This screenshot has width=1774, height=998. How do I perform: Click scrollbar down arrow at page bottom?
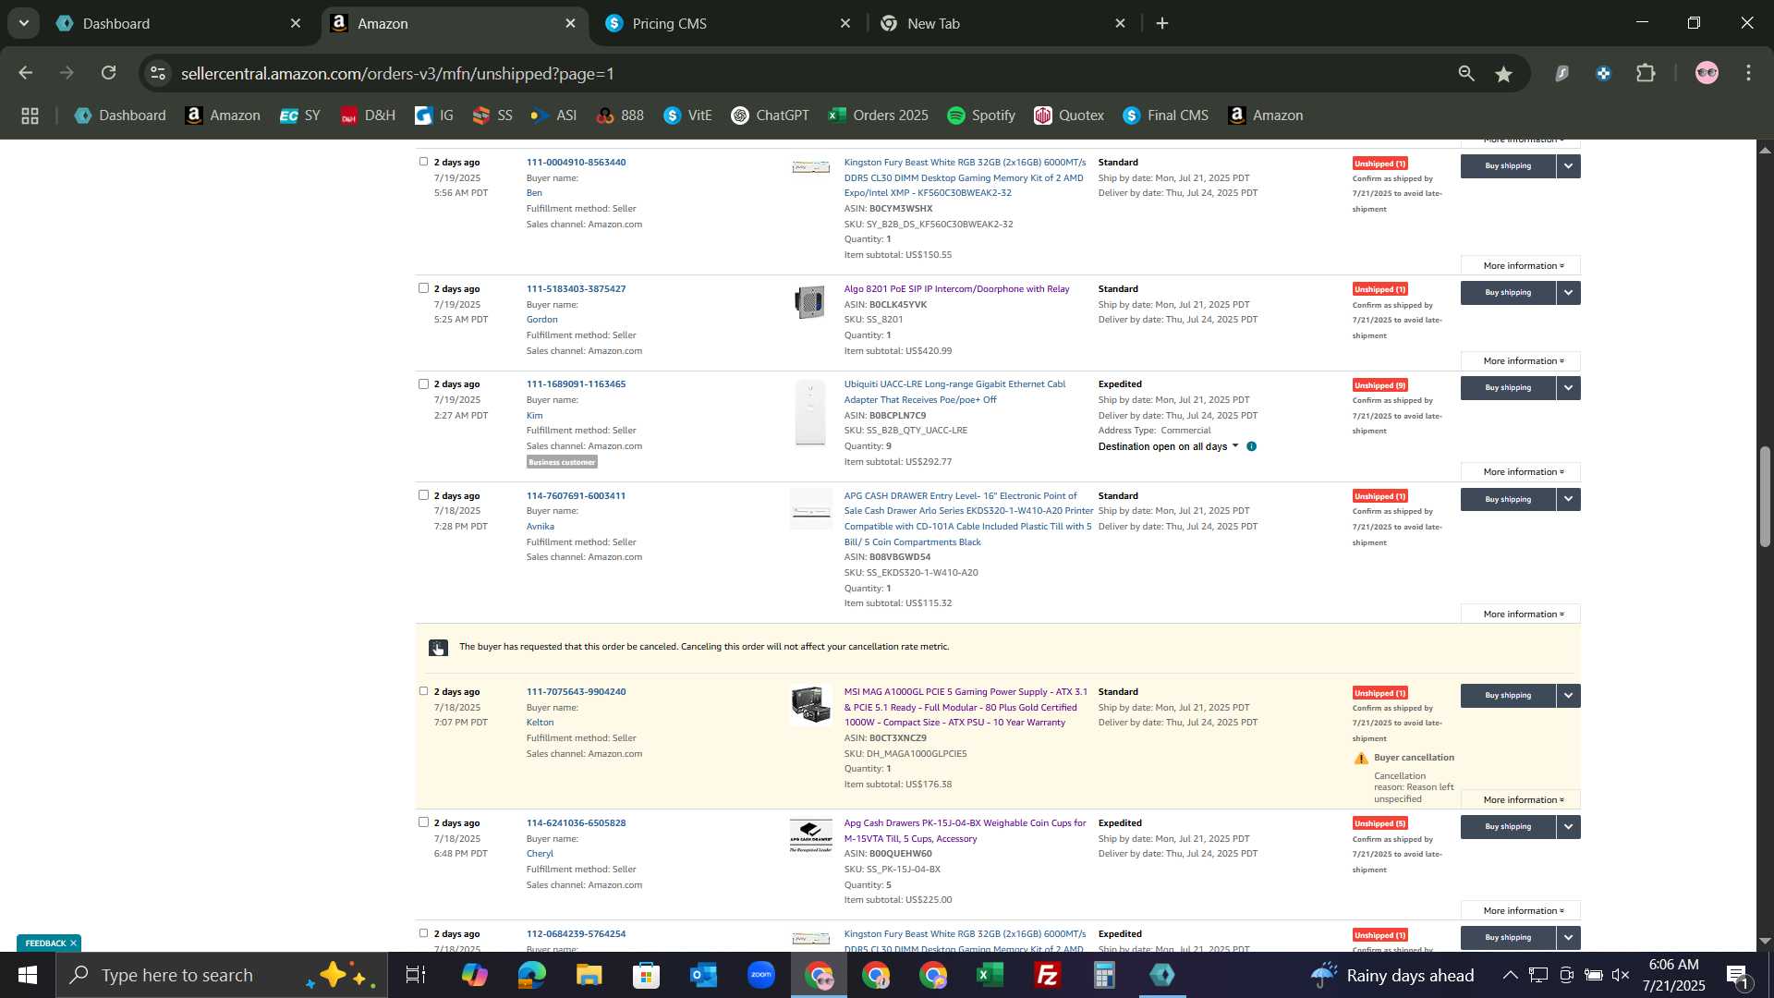(1765, 941)
